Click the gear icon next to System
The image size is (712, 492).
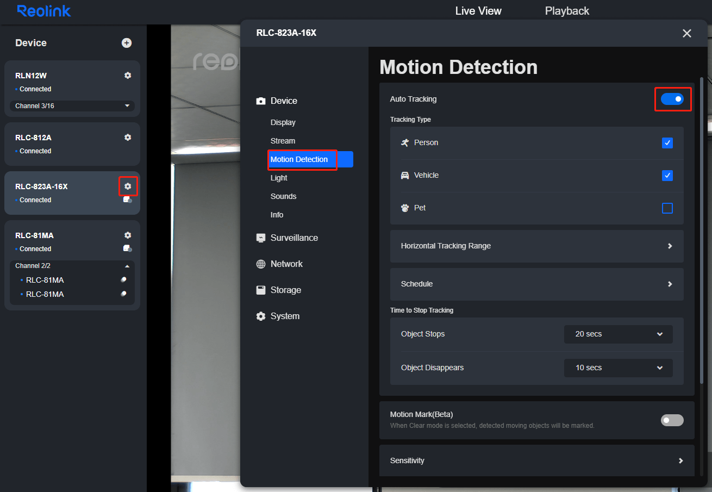point(261,316)
